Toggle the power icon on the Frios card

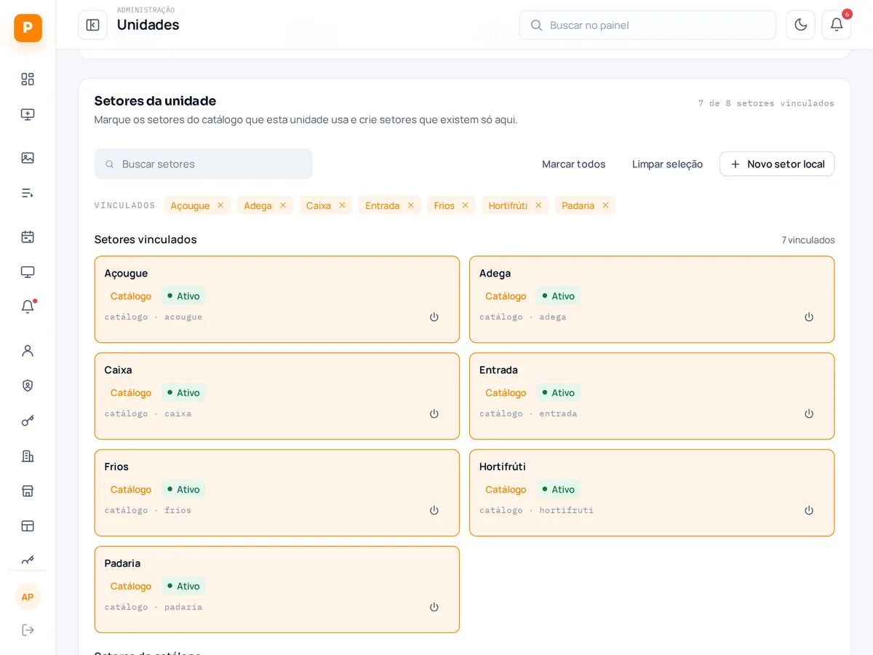point(434,511)
